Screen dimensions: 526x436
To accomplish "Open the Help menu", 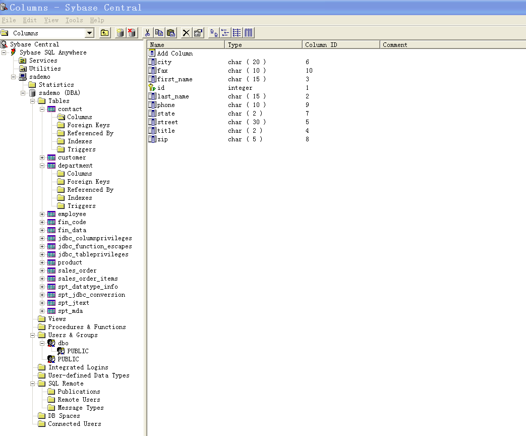I will [97, 20].
